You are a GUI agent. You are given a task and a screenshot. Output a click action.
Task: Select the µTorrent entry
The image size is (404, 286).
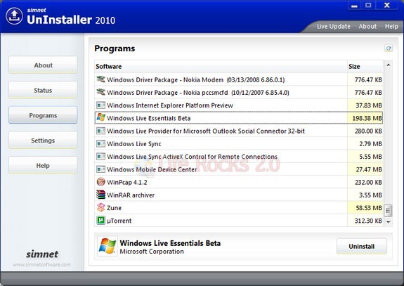tap(239, 221)
